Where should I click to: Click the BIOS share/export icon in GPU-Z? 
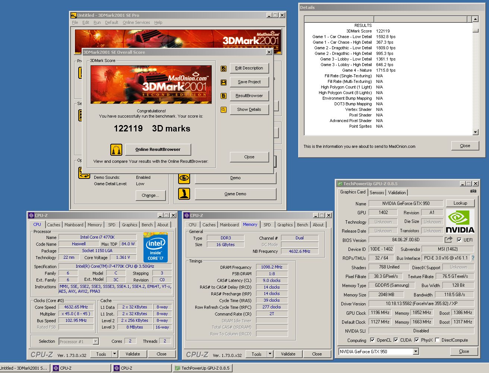[x=449, y=240]
